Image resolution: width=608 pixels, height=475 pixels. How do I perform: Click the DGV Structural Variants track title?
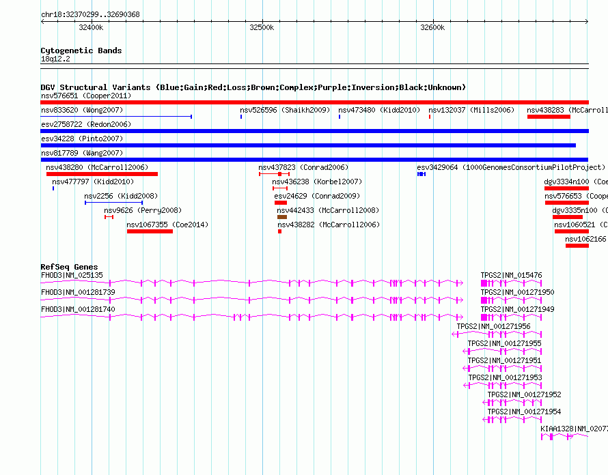(x=253, y=87)
